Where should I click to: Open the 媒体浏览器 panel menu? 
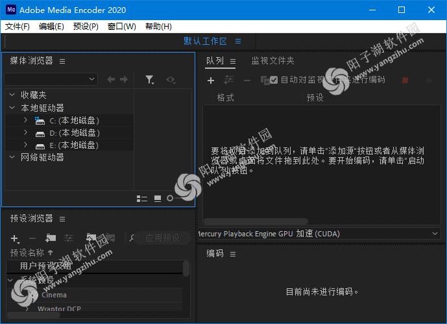tap(62, 61)
